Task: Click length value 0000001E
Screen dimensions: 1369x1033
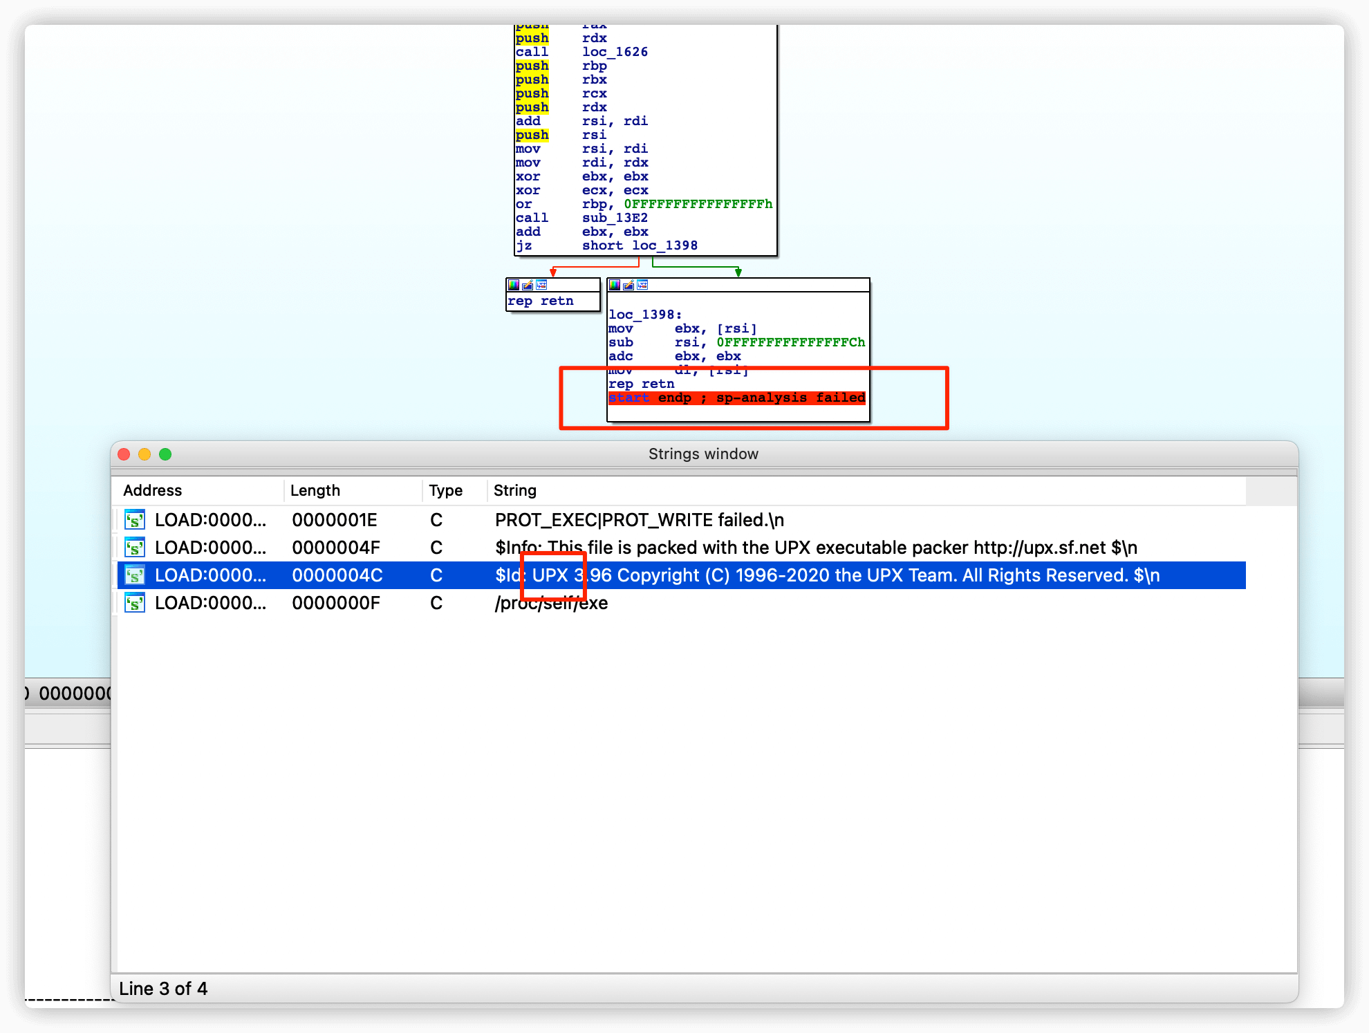Action: click(x=335, y=520)
